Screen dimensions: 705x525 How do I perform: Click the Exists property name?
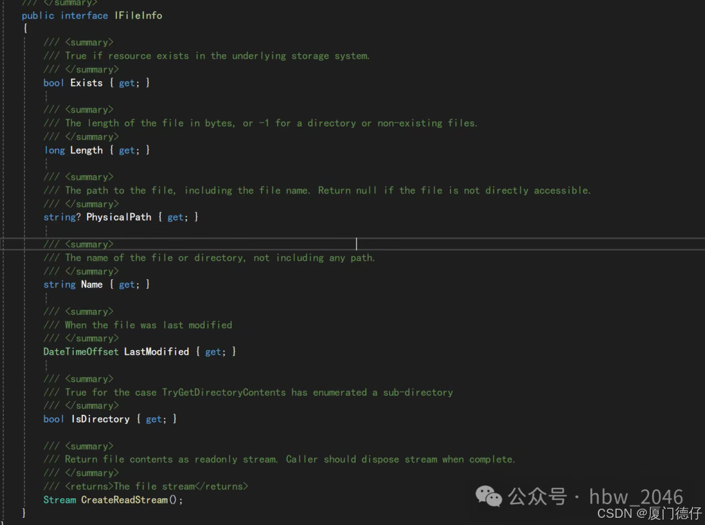point(86,83)
